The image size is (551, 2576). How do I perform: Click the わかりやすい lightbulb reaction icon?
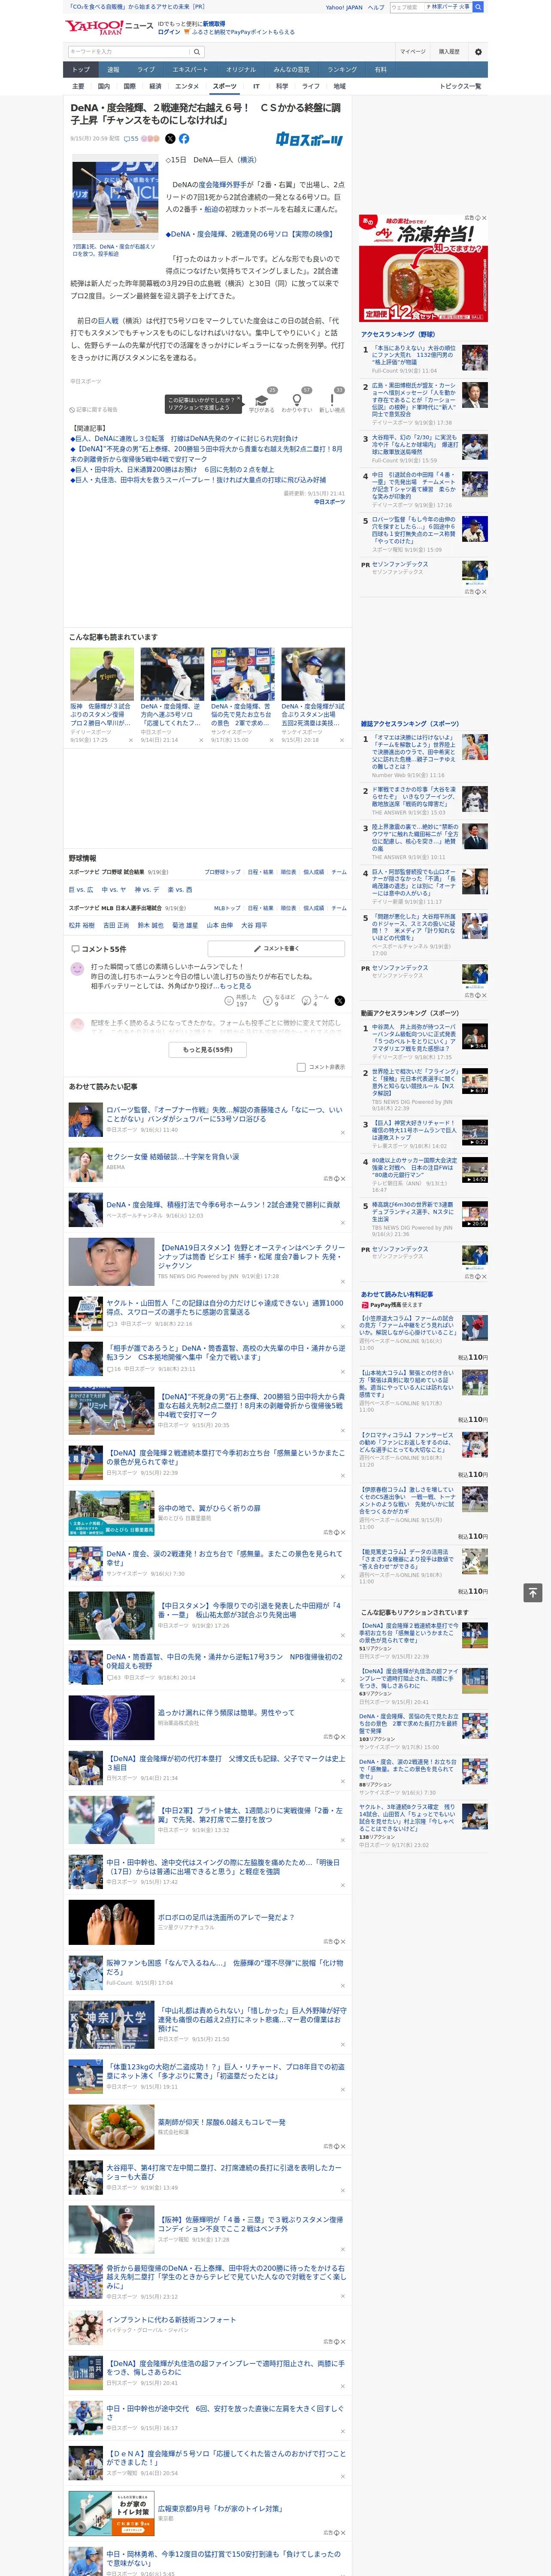pyautogui.click(x=297, y=400)
